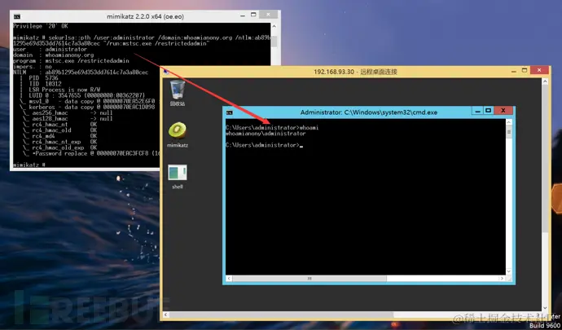Click the cmd.exe vertical scrollbar thumb
The height and width of the screenshot is (330, 562).
click(509, 132)
